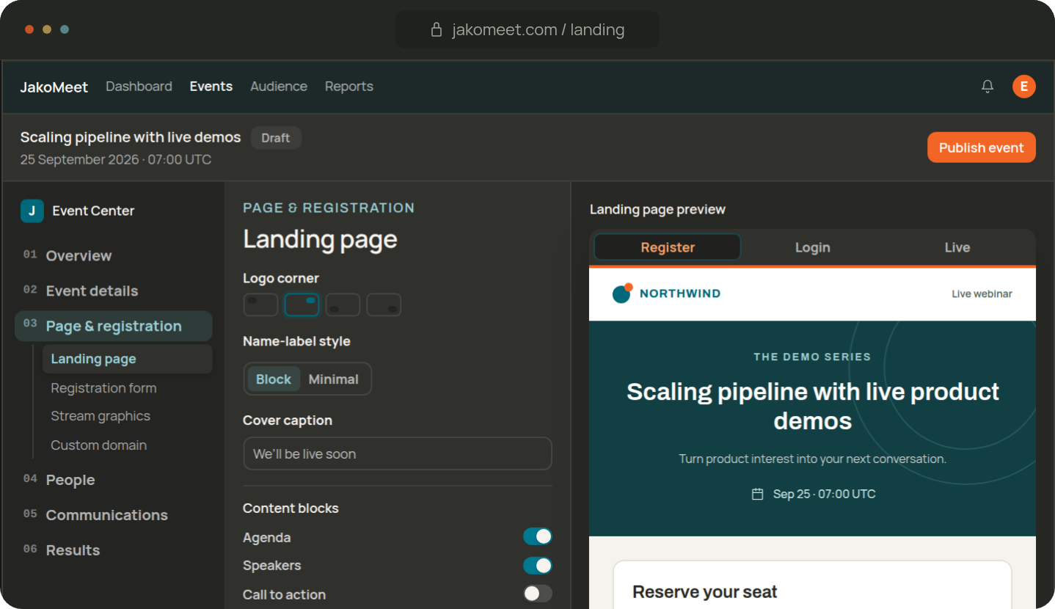Click the 'Live webinar' label in preview
This screenshot has width=1055, height=609.
pos(982,293)
